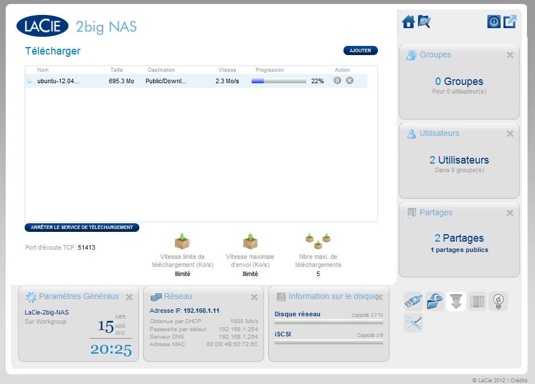The height and width of the screenshot is (384, 535).
Task: Click the Réseau computers icon
Action: [x=156, y=297]
